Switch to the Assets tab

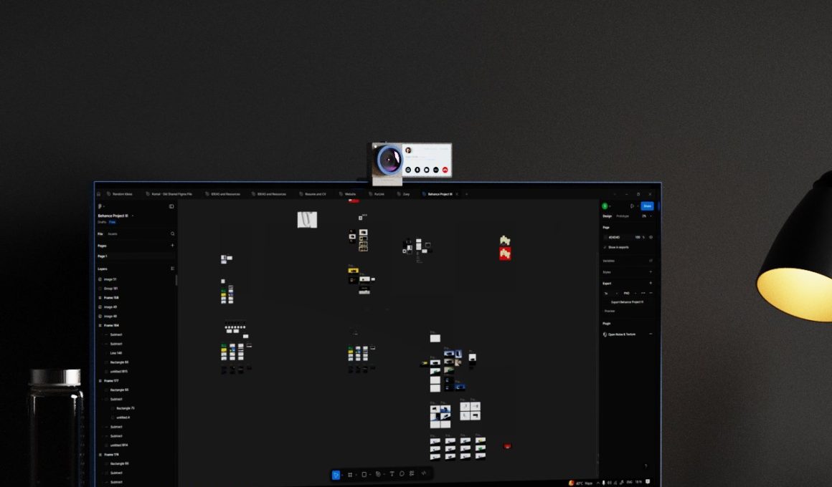click(x=113, y=233)
